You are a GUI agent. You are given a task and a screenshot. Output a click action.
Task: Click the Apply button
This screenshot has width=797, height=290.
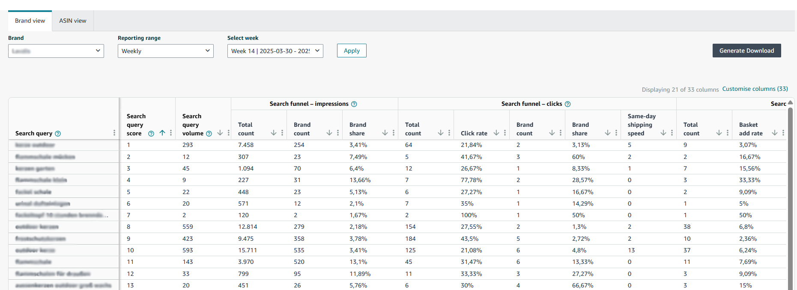(352, 51)
